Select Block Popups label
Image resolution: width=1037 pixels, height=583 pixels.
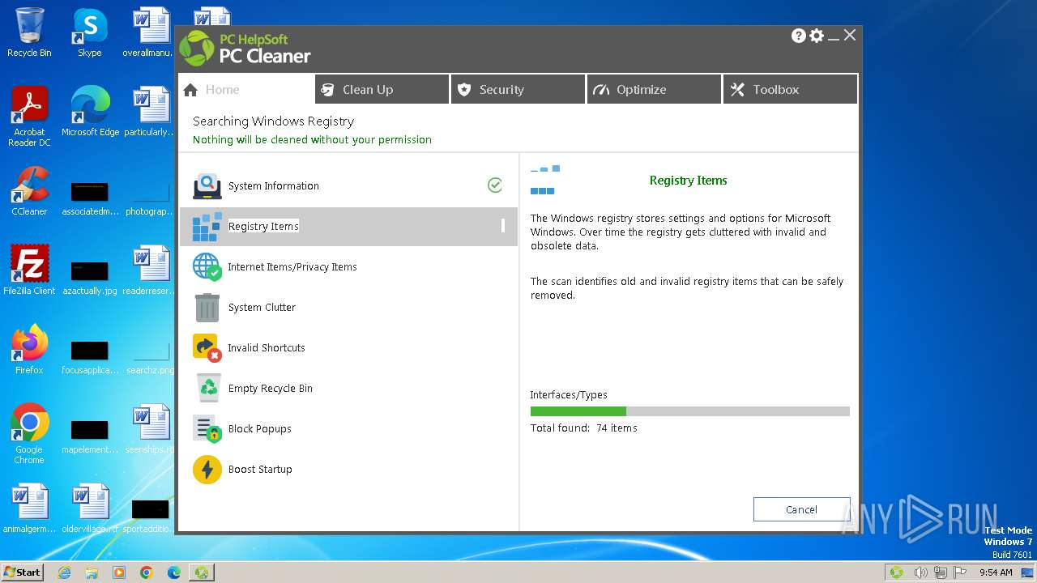tap(260, 429)
